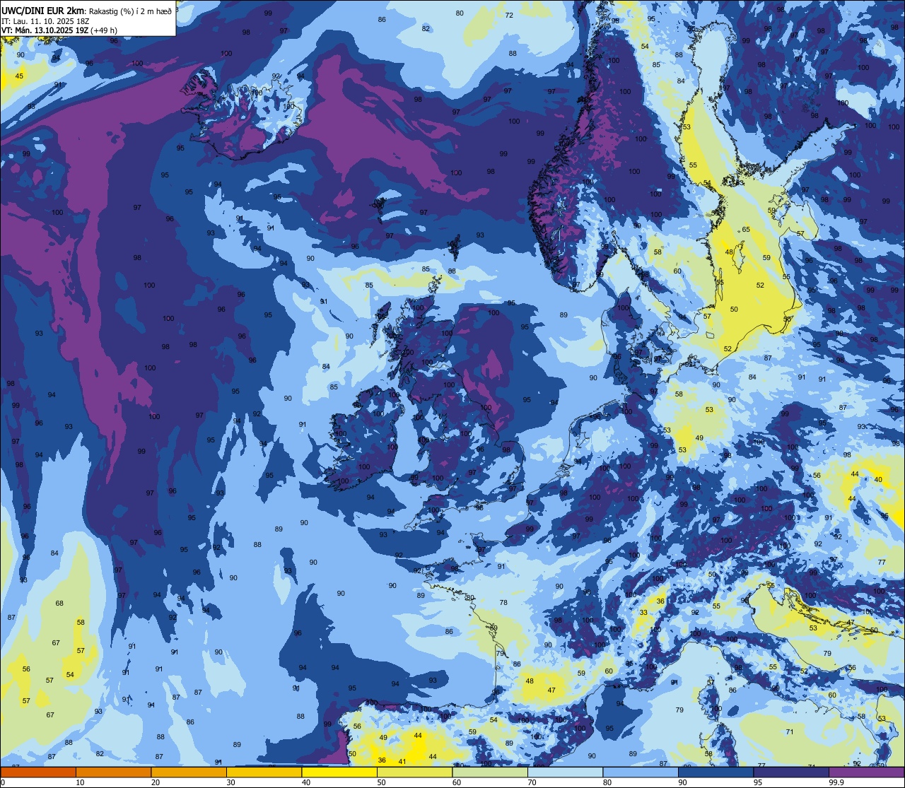905x788 pixels.
Task: Click the humidity value '68' in the Atlantic
Action: point(59,604)
